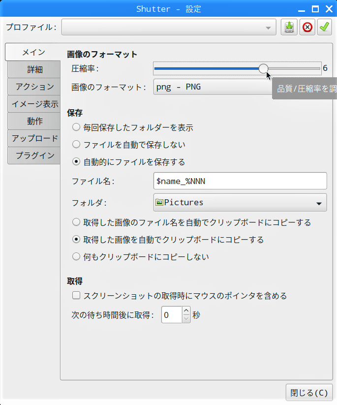The height and width of the screenshot is (405, 337).
Task: Decrease the delay seconds with down arrow
Action: click(x=186, y=319)
